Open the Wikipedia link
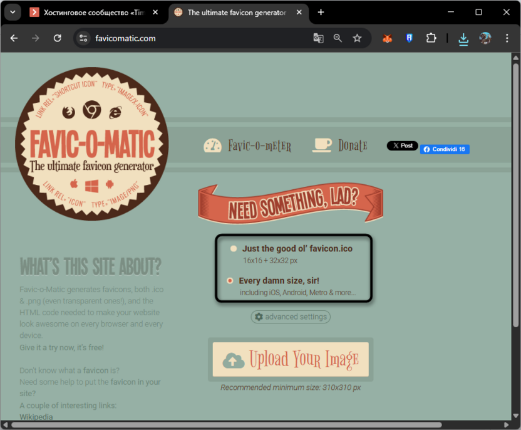The image size is (521, 430). (x=36, y=417)
